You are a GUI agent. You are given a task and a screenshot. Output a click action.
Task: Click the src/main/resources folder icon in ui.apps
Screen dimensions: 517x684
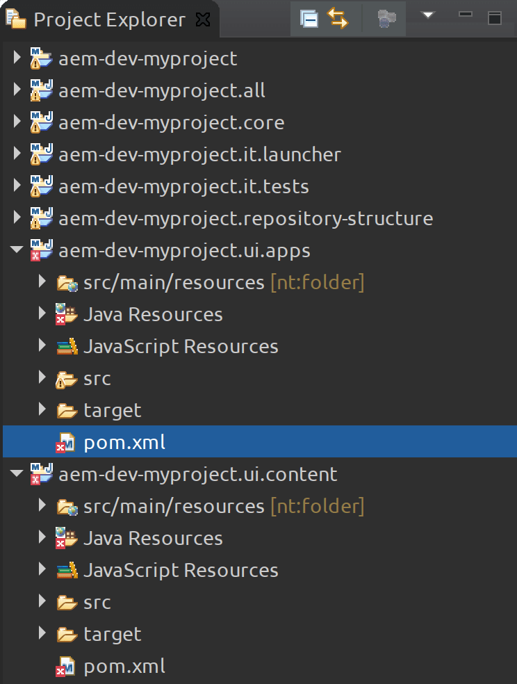tap(67, 284)
